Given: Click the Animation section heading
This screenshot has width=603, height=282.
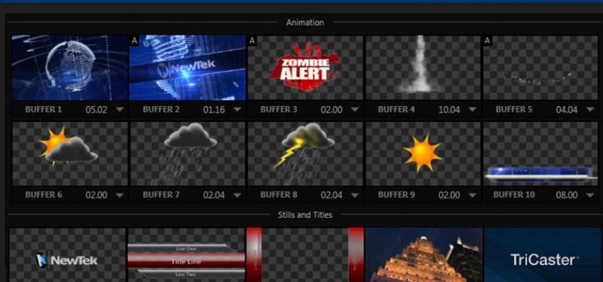Looking at the screenshot, I should click(x=305, y=23).
